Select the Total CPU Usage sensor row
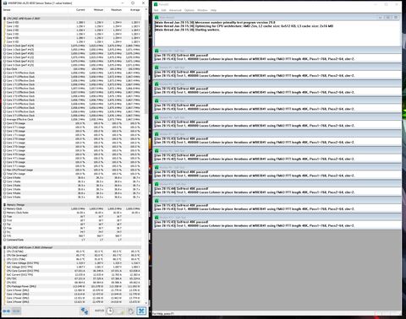406x319 pixels. 72,174
